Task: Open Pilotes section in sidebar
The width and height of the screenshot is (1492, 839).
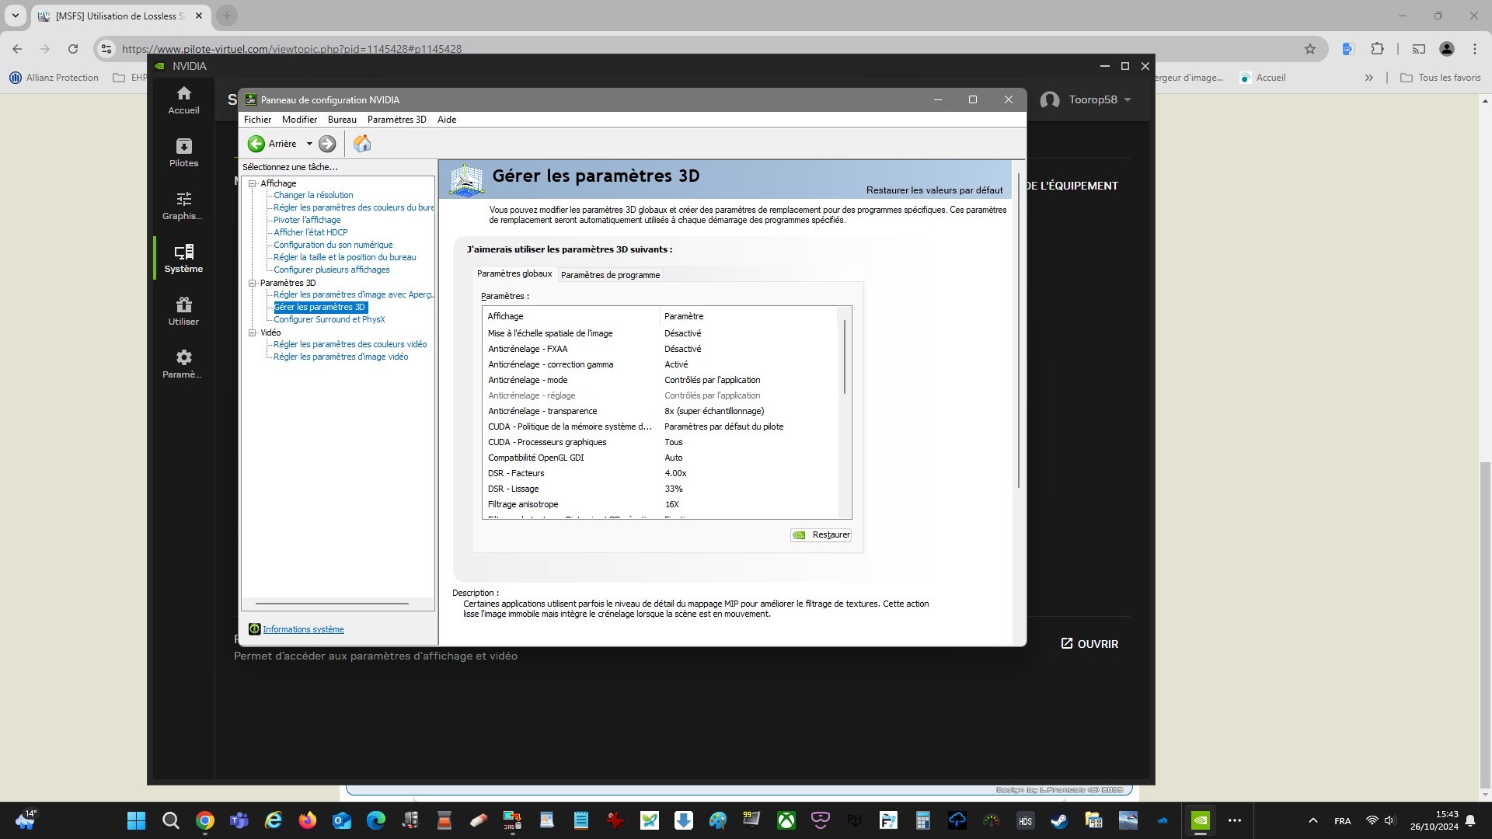Action: [183, 153]
